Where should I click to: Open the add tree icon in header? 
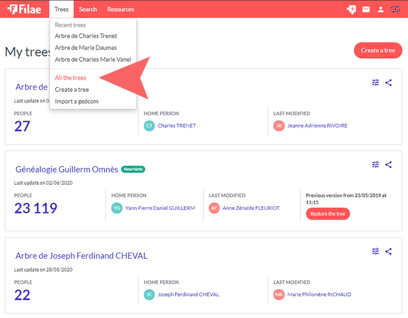click(x=351, y=9)
